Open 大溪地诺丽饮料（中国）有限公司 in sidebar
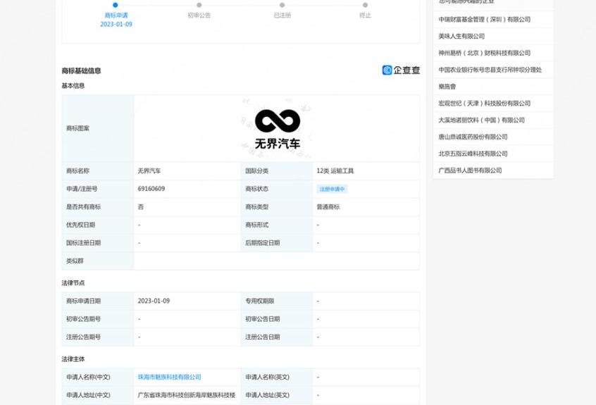This screenshot has width=596, height=405. (x=482, y=120)
